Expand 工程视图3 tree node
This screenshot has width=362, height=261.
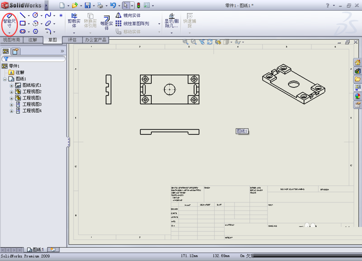(x=11, y=105)
